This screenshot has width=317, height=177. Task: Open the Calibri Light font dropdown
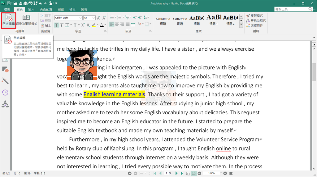pyautogui.click(x=80, y=18)
